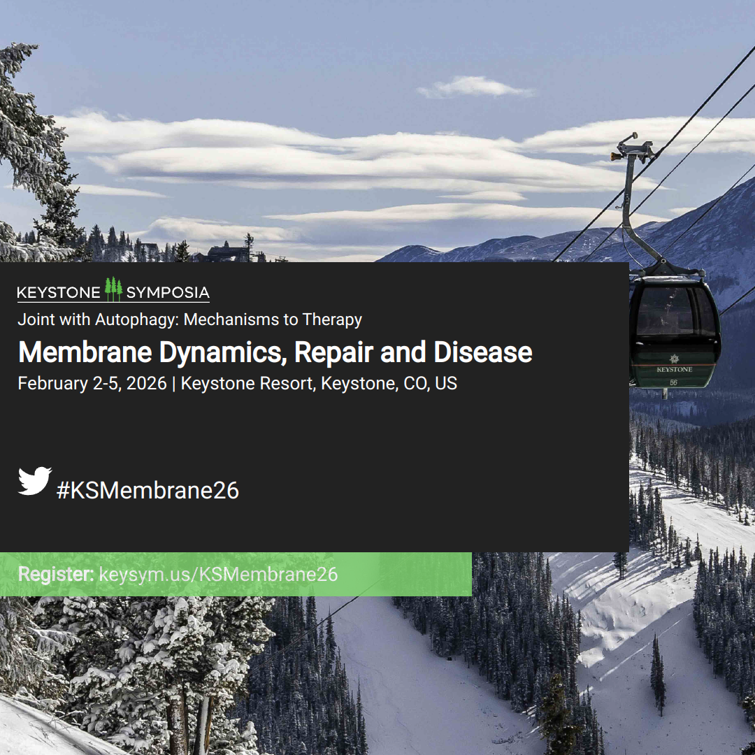Click the gondola number 56 marking
This screenshot has height=755, width=755.
[x=673, y=382]
